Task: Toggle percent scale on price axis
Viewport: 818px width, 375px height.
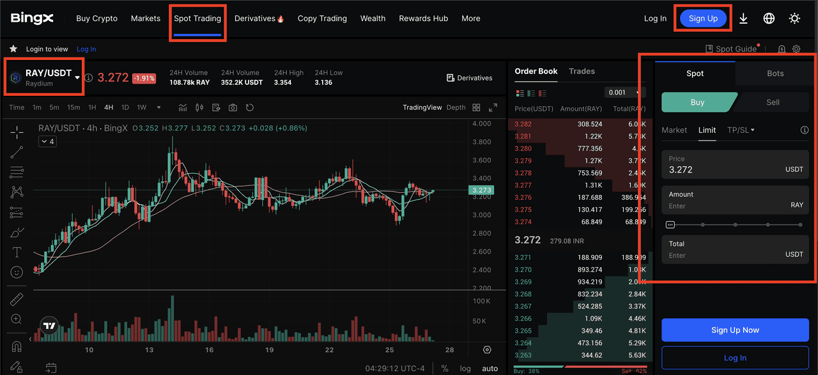Action: click(445, 369)
